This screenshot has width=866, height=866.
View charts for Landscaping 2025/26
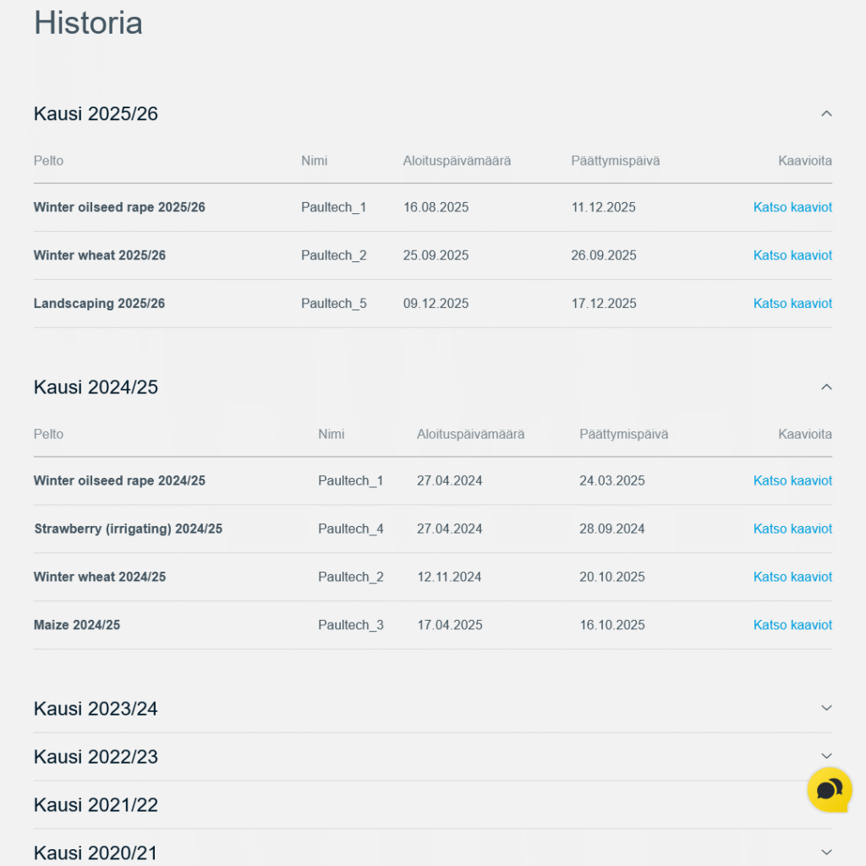[x=792, y=304]
